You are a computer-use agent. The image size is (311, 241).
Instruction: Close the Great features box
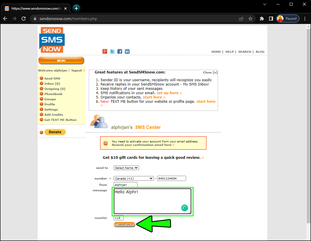(210, 72)
